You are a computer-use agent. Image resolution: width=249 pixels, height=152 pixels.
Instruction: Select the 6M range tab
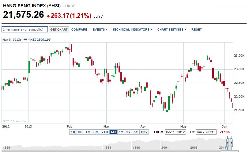[x=113, y=132]
